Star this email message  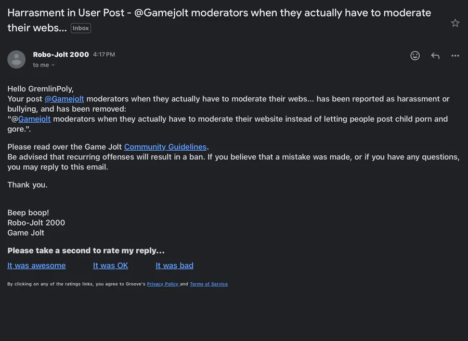(455, 23)
